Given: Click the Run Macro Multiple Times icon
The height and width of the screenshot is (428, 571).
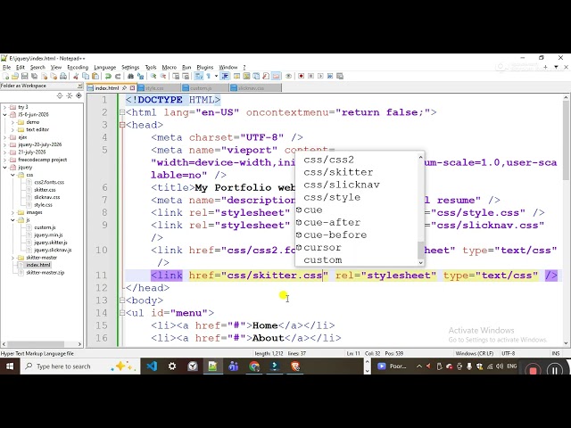Looking at the screenshot, I should click(x=330, y=76).
